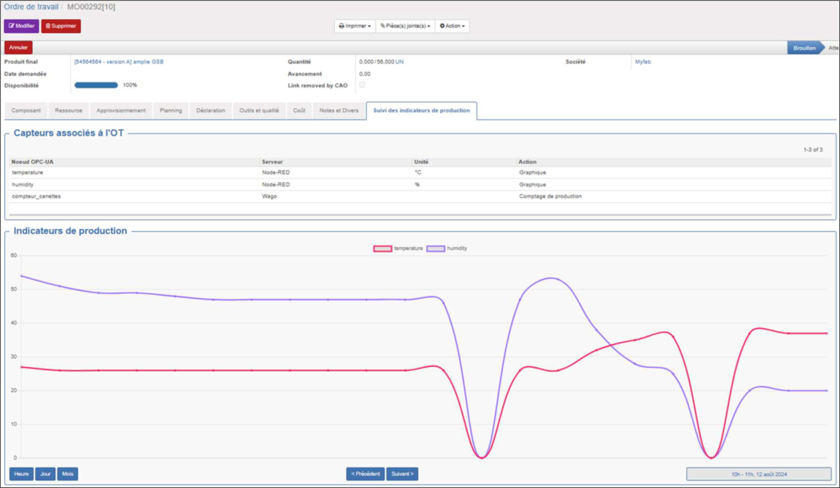The width and height of the screenshot is (840, 488).
Task: Expand the Pièce(s) jointe(s) attachments dropdown
Action: [x=405, y=26]
